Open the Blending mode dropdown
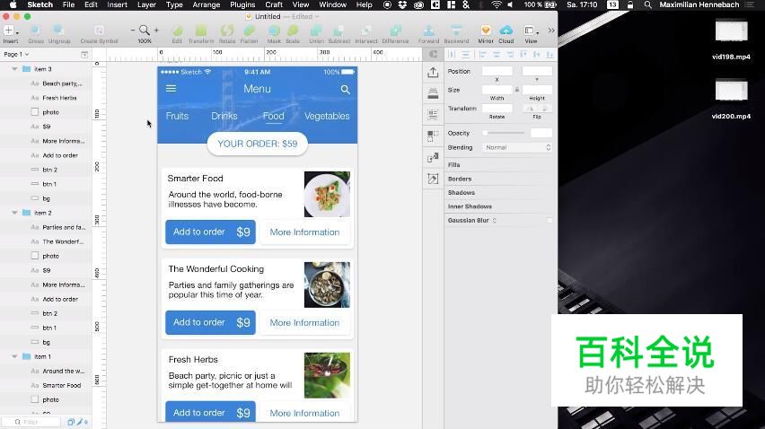The image size is (765, 429). coord(518,147)
